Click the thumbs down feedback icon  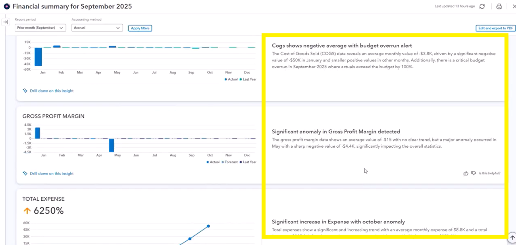tap(474, 173)
